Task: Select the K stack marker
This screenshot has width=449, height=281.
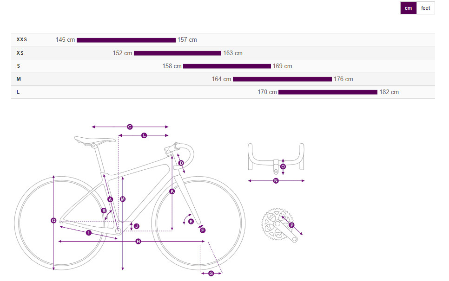Action: [x=172, y=191]
